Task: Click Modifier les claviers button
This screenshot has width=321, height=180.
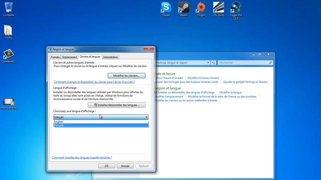Action: coord(126,75)
